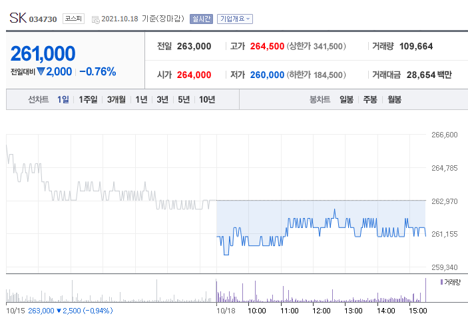468x322 pixels.
Task: Show the 10년 line chart
Action: click(207, 99)
